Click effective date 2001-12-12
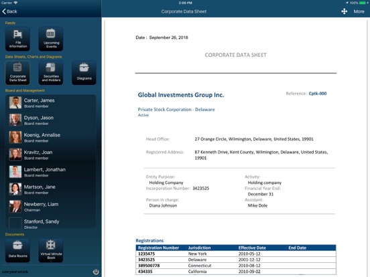370x277 pixels. point(249,260)
